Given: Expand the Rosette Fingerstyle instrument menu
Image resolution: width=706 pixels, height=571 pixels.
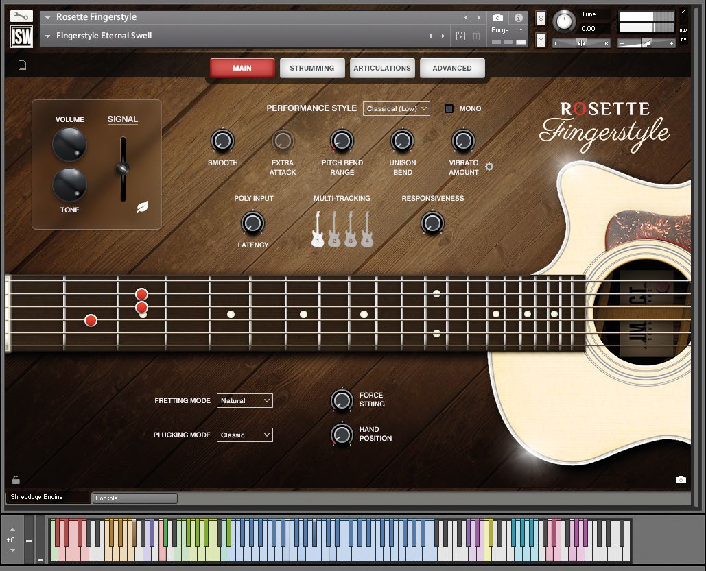Looking at the screenshot, I should pyautogui.click(x=47, y=18).
